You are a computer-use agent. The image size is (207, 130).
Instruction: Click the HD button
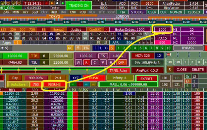pyautogui.click(x=170, y=62)
